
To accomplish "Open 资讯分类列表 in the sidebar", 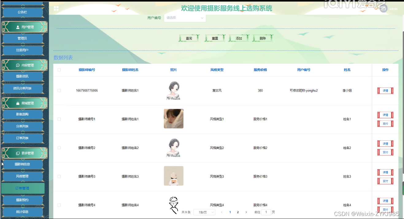I will tap(22, 88).
